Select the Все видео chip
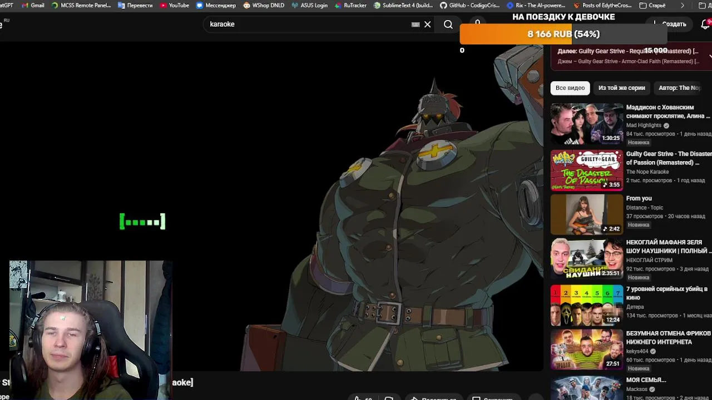Screen dimensions: 712x400 tap(570, 88)
